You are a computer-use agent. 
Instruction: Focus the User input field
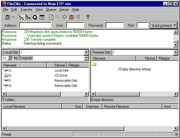75,25
